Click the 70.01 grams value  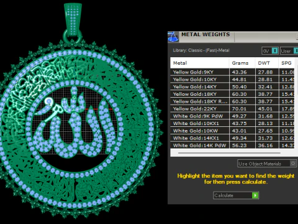pyautogui.click(x=239, y=109)
